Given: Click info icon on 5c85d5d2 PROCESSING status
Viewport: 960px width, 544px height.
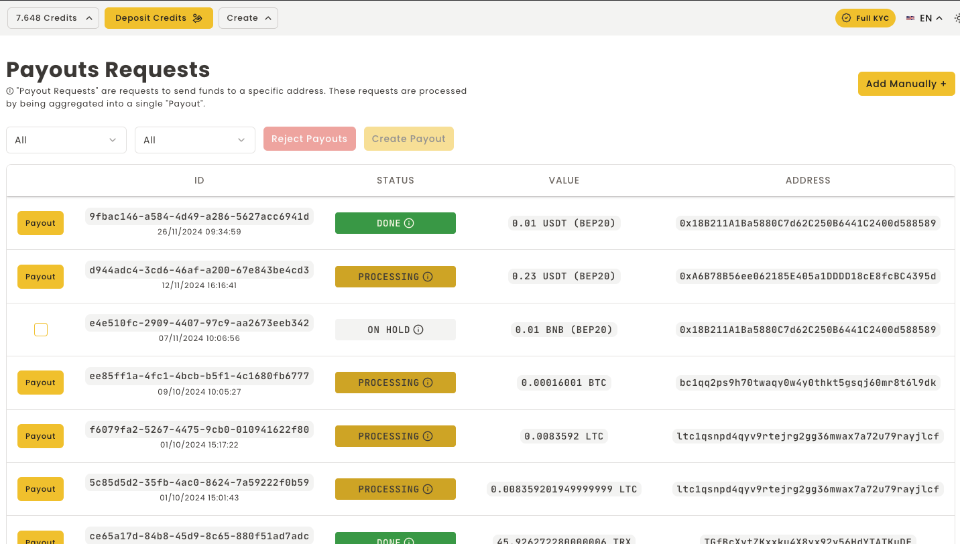Looking at the screenshot, I should 428,489.
